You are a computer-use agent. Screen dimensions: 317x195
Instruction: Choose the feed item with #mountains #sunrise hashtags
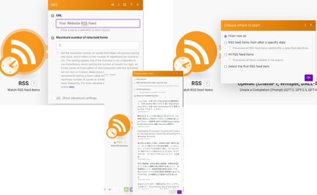[x=158, y=121]
